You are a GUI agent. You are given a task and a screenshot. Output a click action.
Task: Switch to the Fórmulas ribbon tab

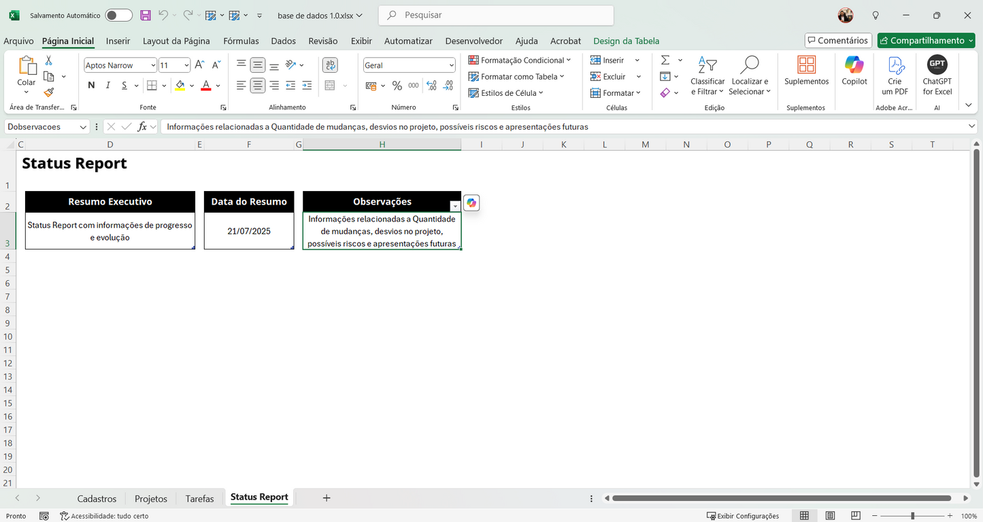pyautogui.click(x=241, y=41)
